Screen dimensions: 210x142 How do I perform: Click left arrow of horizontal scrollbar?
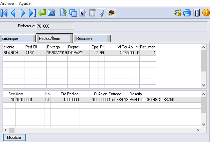pyautogui.click(x=6, y=130)
